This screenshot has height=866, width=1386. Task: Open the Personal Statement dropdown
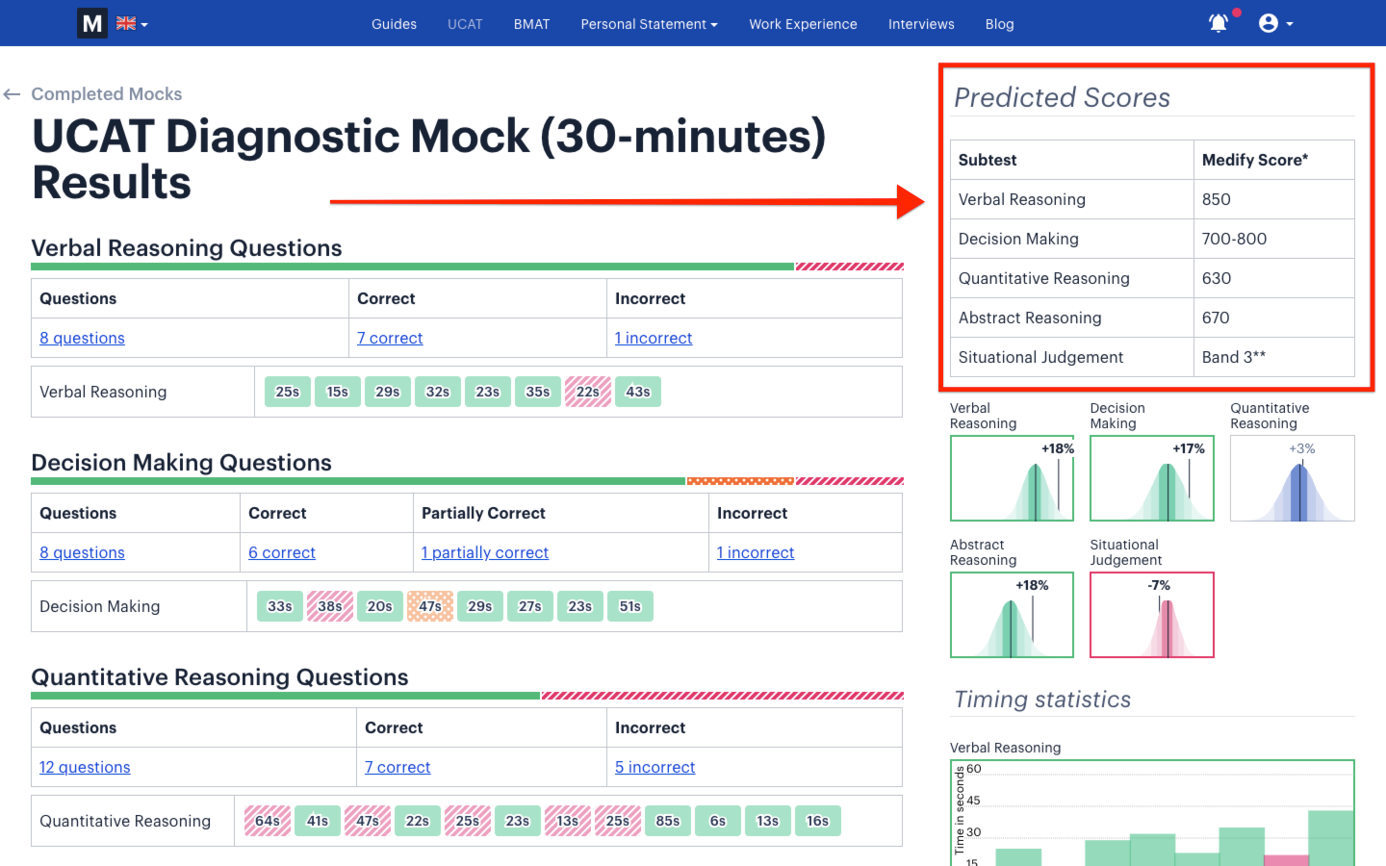point(649,23)
